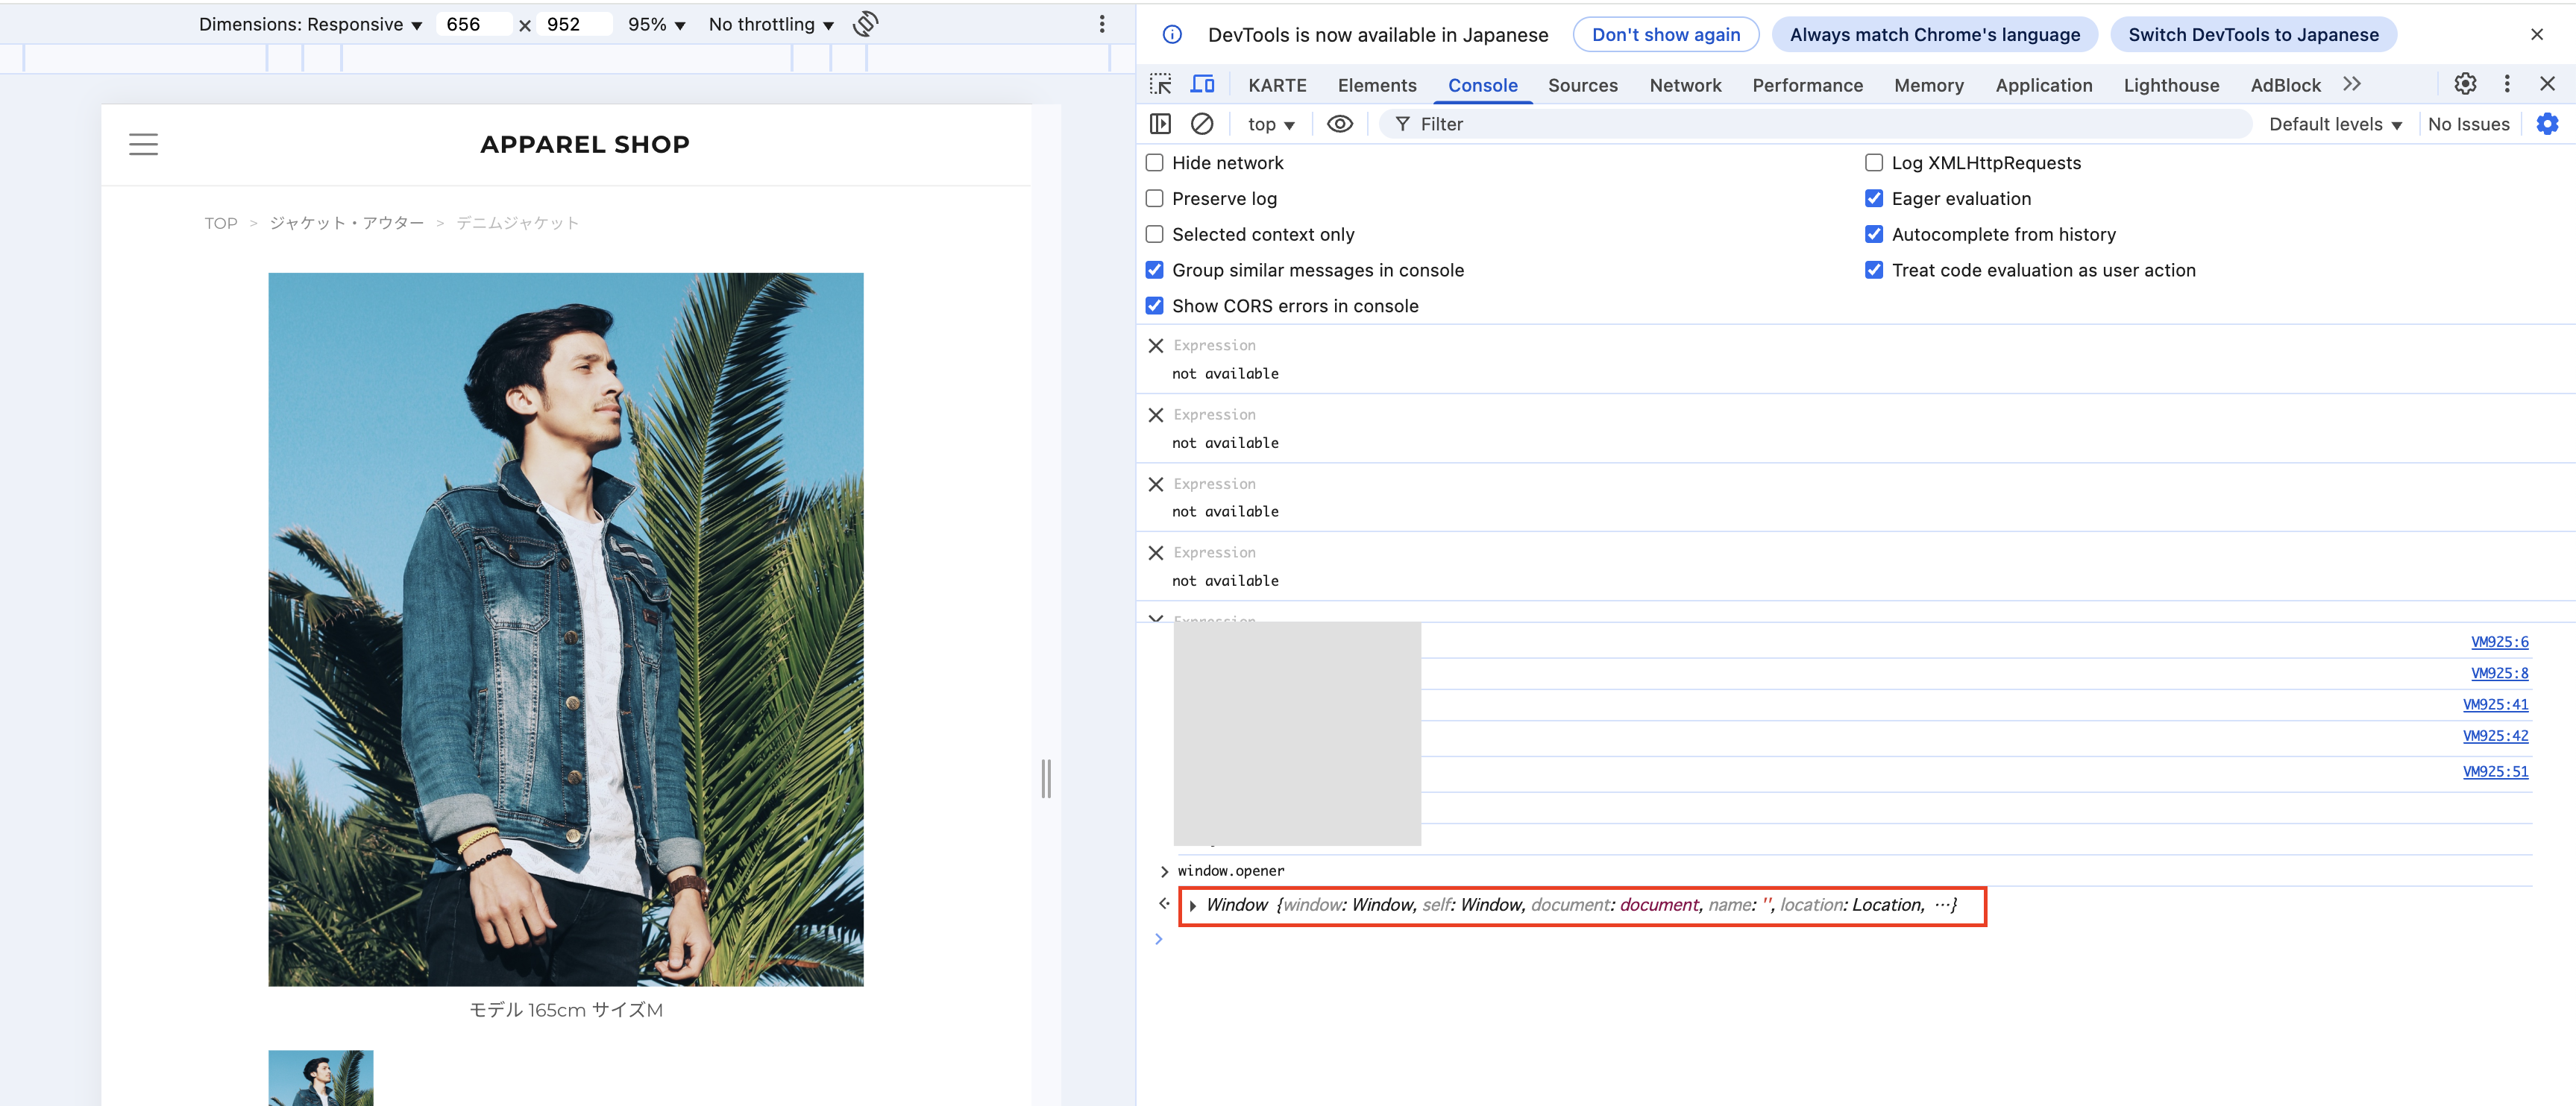Uncheck Autocomplete from history
2576x1106 pixels.
1874,235
